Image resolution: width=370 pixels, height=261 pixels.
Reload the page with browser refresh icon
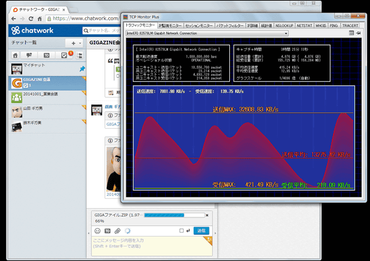[x=31, y=19]
